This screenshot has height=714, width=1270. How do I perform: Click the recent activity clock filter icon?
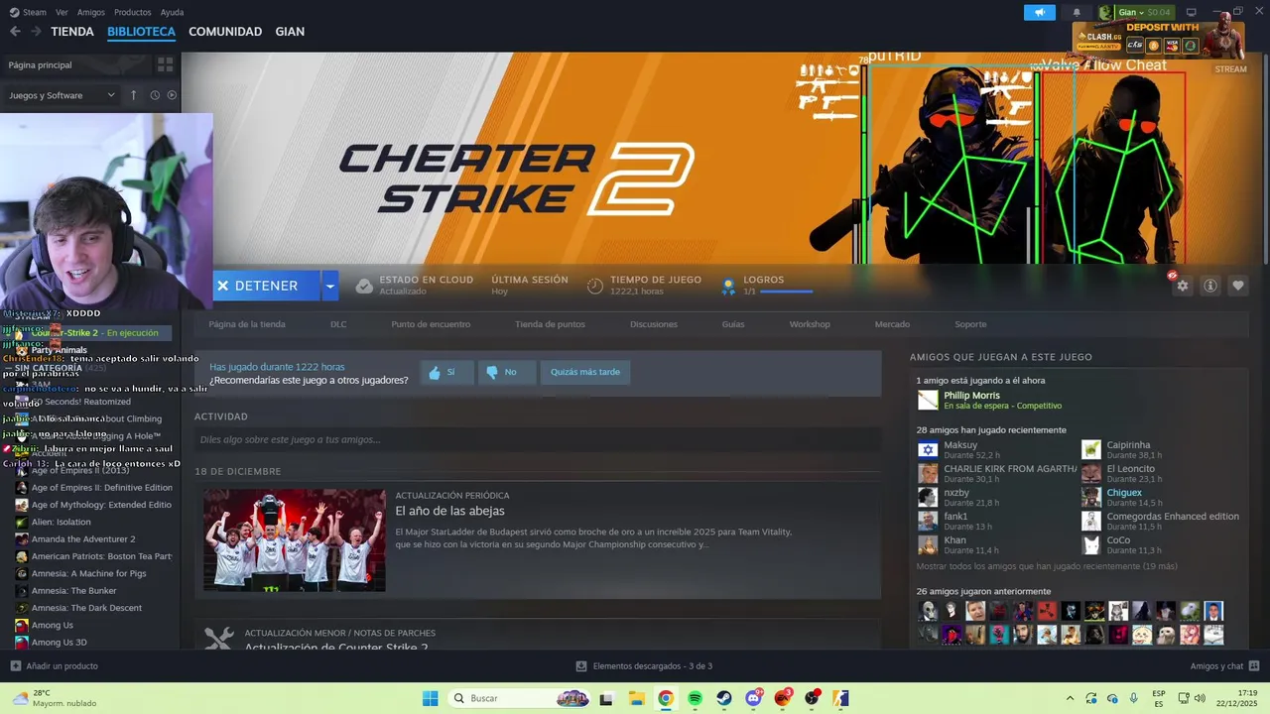pos(155,95)
